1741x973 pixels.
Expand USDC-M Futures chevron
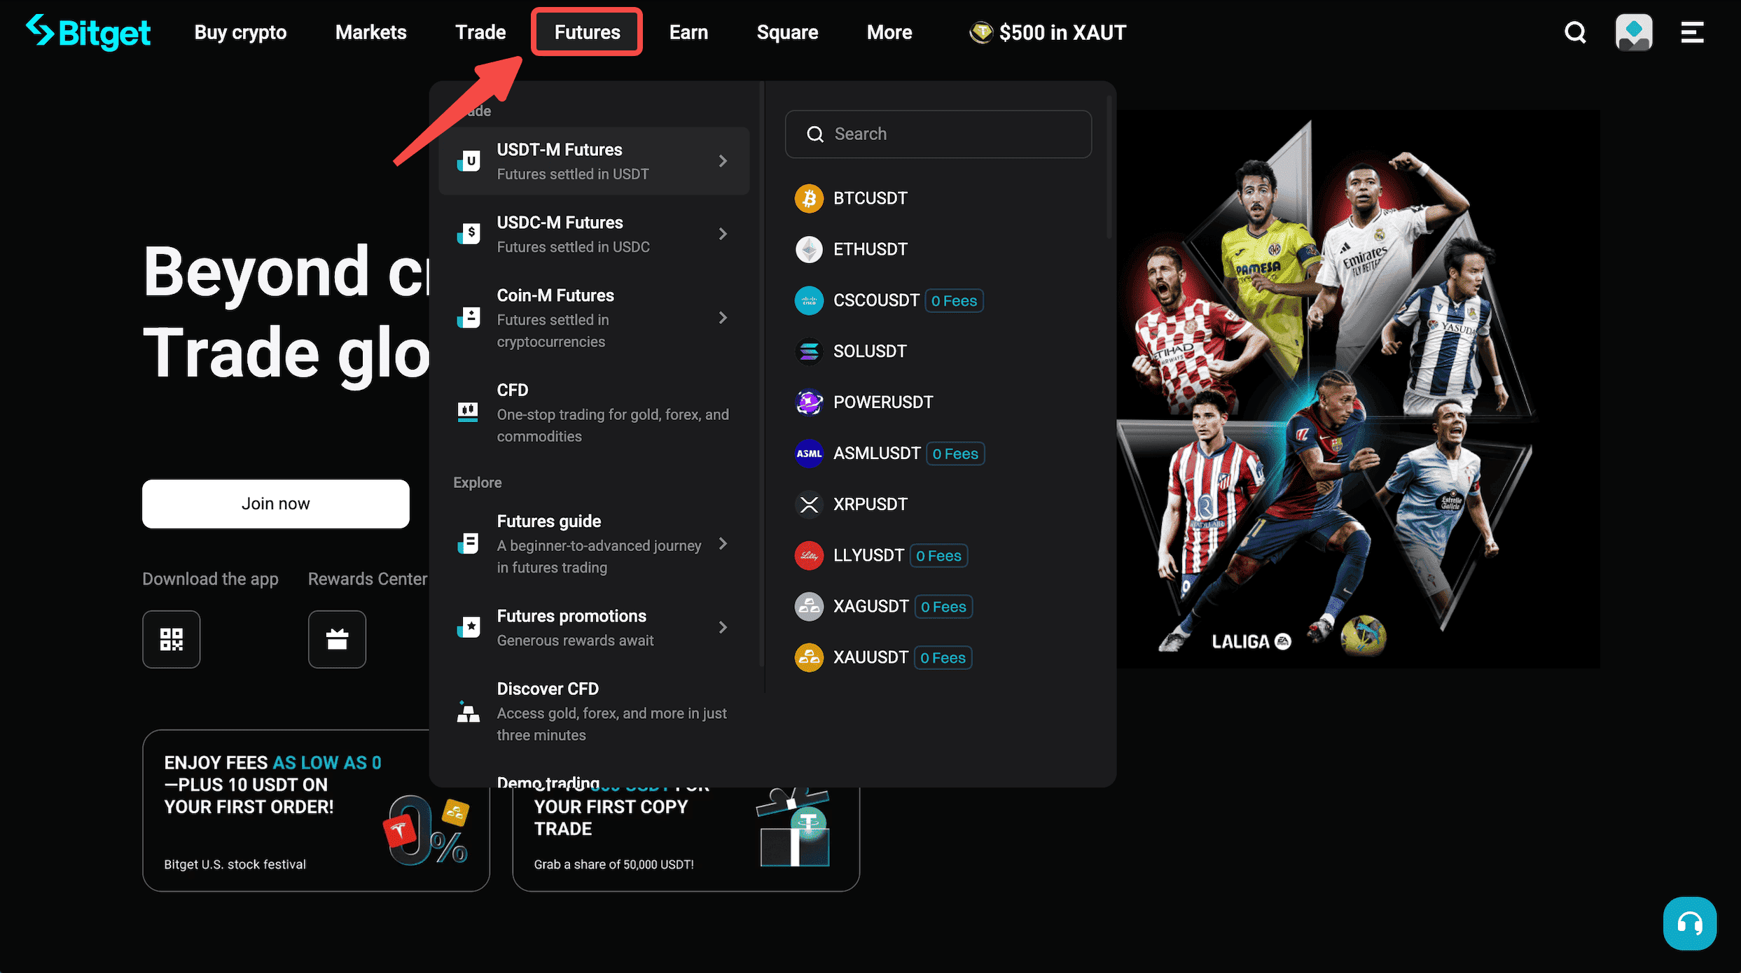tap(723, 234)
